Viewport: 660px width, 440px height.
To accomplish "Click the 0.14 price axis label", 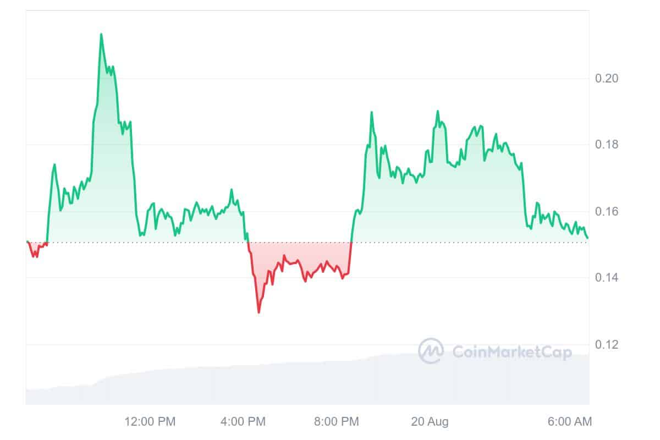I will [607, 278].
